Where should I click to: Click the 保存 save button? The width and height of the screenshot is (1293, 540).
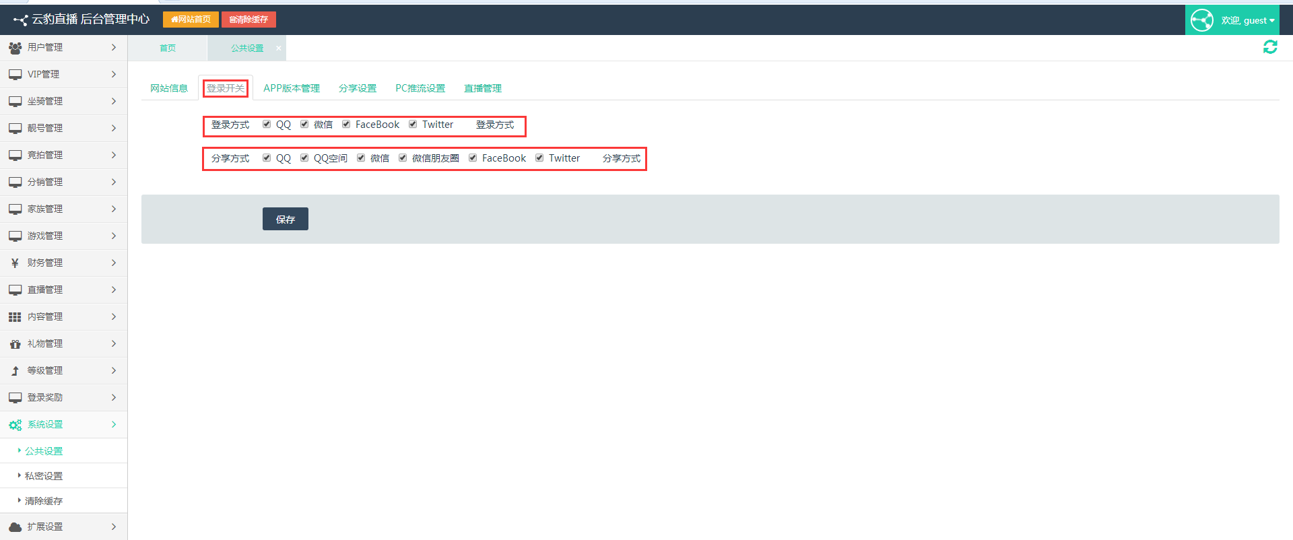point(286,219)
